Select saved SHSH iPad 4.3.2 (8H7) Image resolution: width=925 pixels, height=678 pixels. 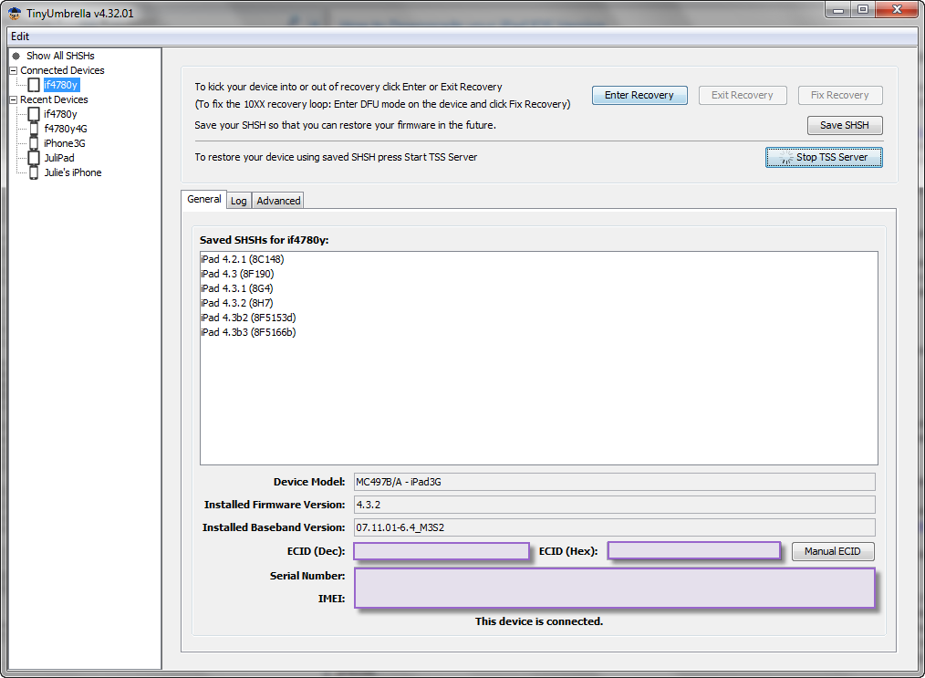(237, 303)
